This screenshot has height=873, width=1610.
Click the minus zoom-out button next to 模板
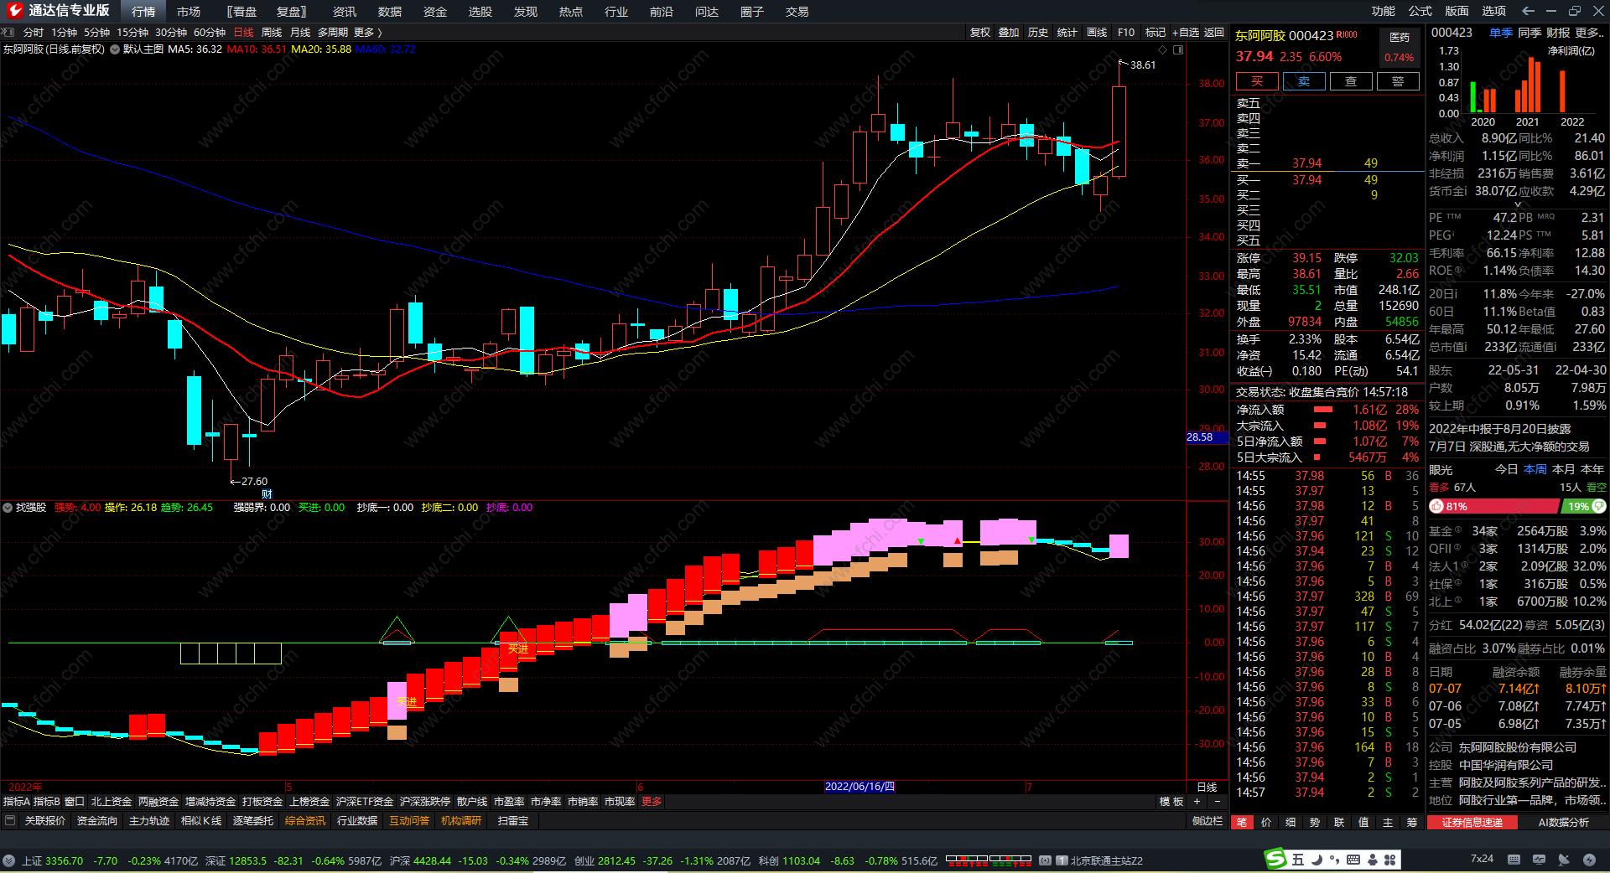(x=1218, y=802)
